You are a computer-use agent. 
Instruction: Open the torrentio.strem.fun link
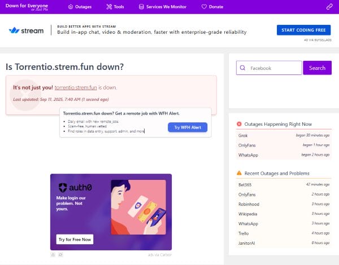pyautogui.click(x=76, y=88)
